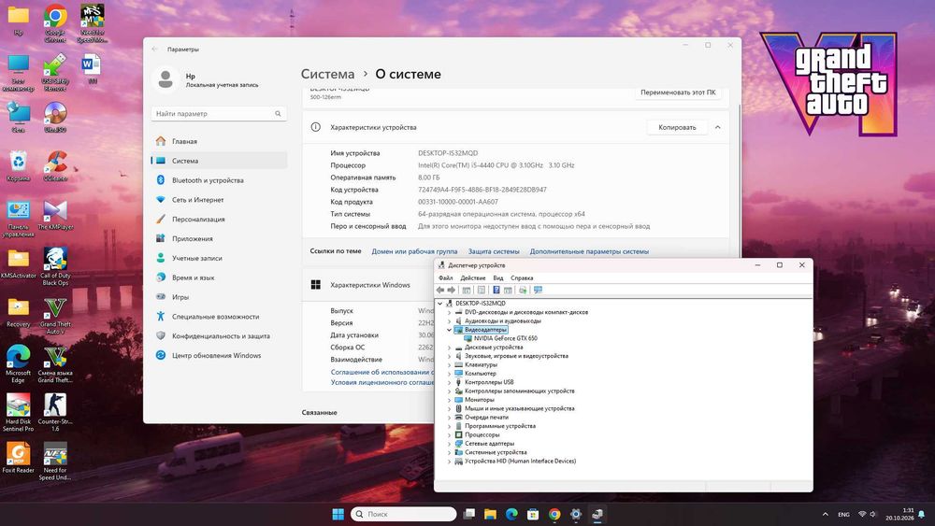Open the Действие menu in Device Manager
The width and height of the screenshot is (935, 526).
[473, 278]
